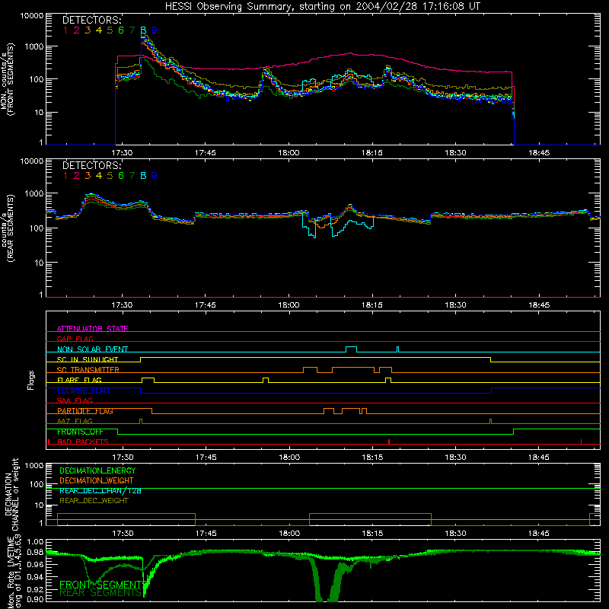Select magenta detector 2 in rear segments legend

77,176
